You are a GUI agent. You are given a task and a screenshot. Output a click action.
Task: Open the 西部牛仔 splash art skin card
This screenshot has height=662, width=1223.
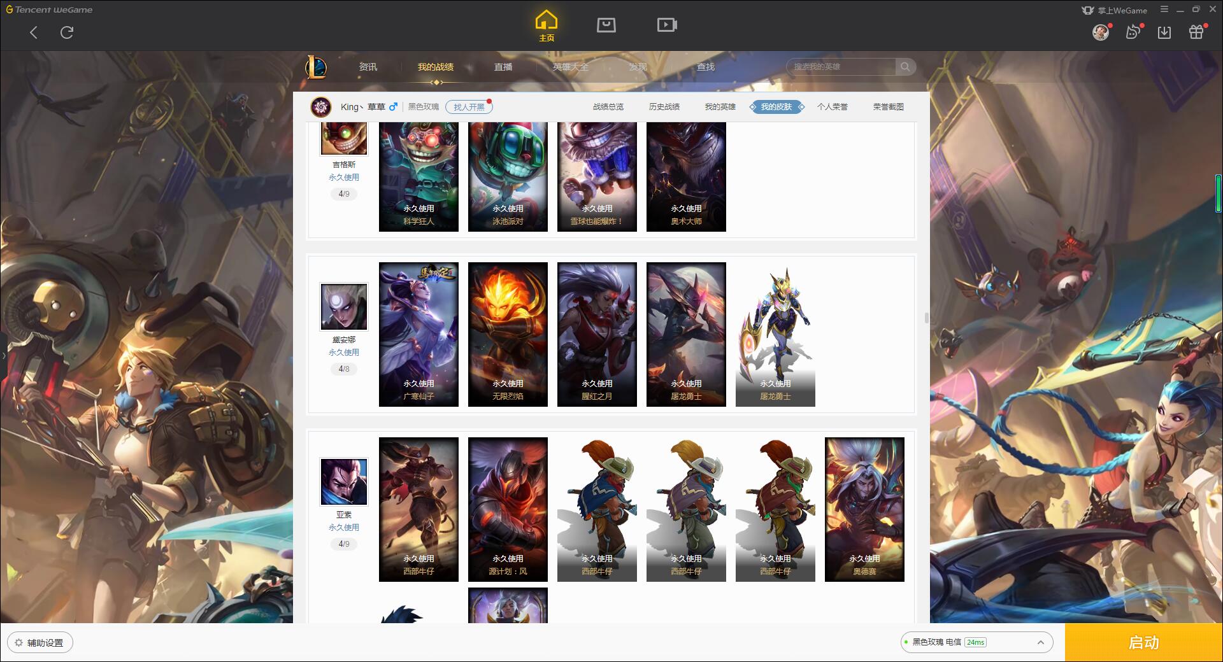[x=418, y=509]
